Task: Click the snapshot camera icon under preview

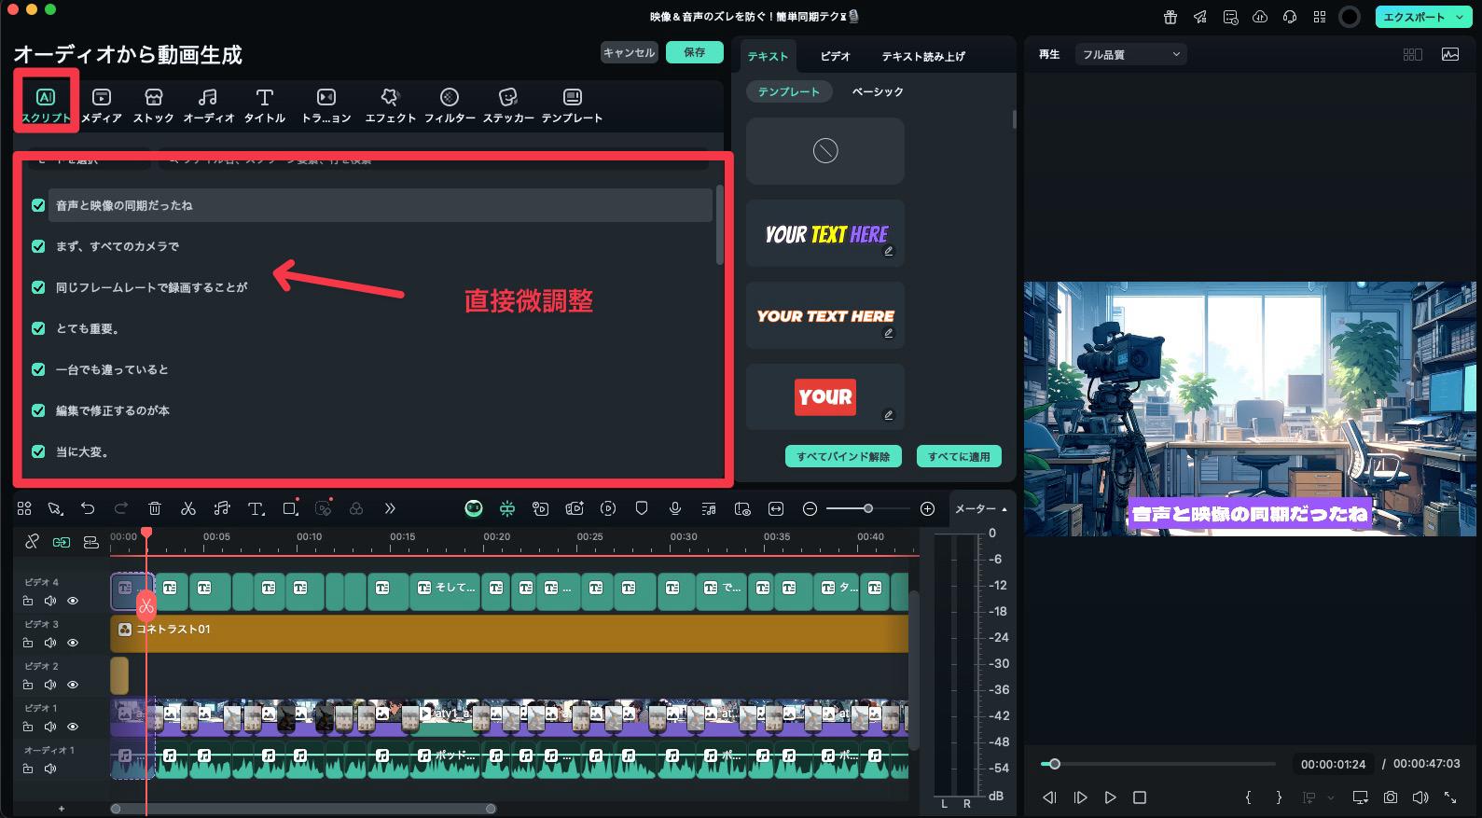Action: click(x=1391, y=797)
